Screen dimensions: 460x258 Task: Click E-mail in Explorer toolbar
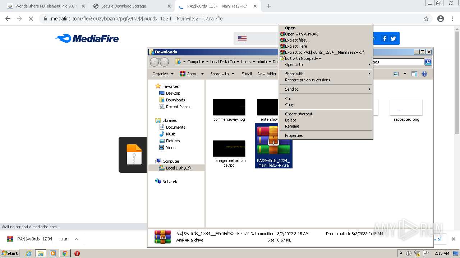point(247,74)
